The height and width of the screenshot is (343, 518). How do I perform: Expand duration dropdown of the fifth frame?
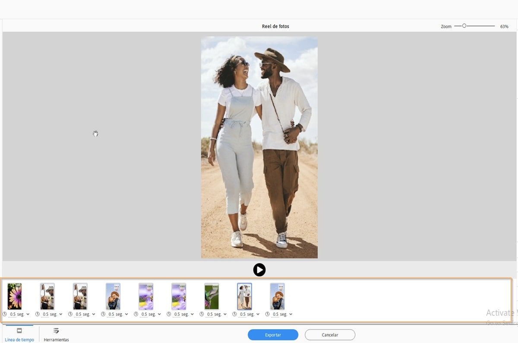coord(159,315)
